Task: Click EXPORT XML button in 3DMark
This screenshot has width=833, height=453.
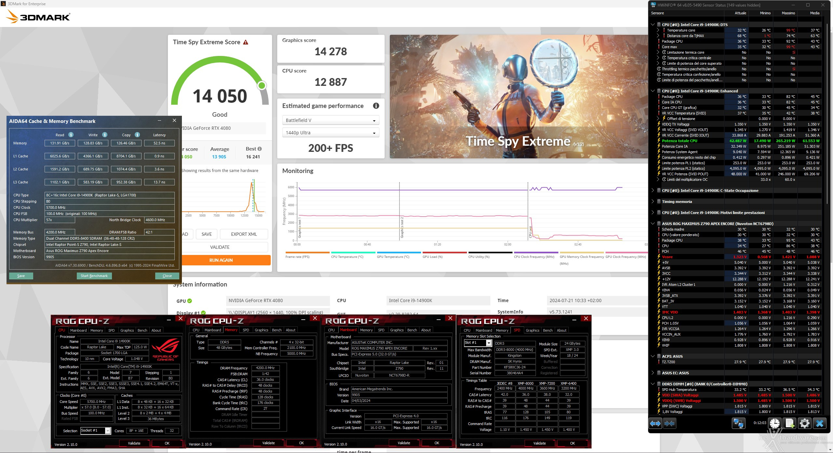Action: coord(244,234)
